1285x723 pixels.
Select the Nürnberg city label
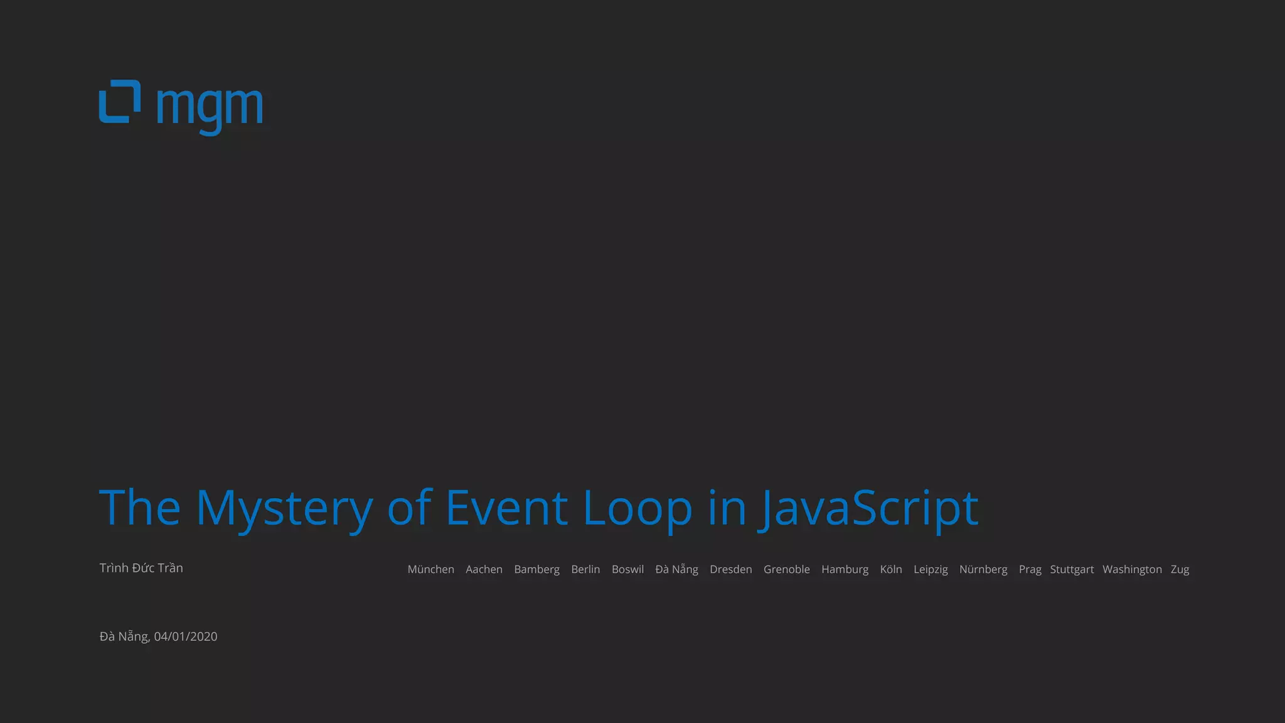pos(983,569)
